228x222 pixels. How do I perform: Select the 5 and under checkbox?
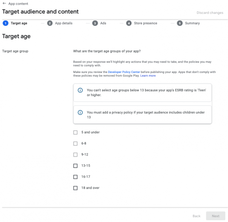point(75,132)
